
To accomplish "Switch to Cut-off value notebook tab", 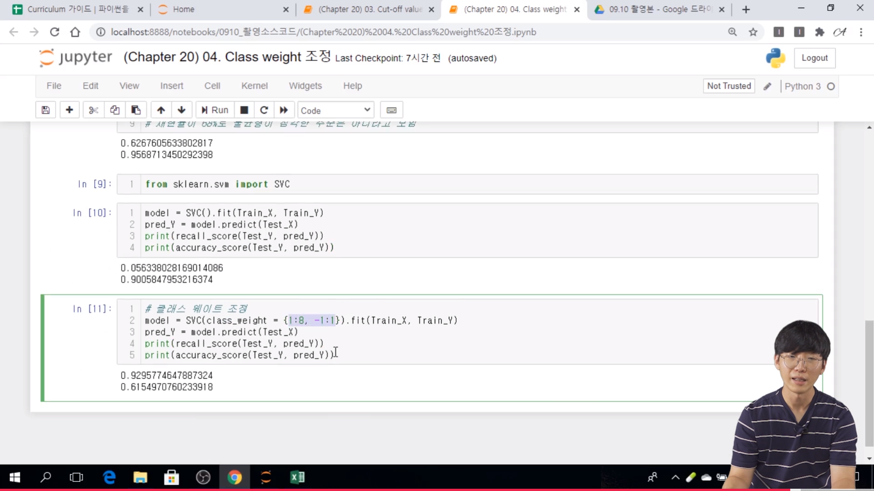I will [370, 9].
